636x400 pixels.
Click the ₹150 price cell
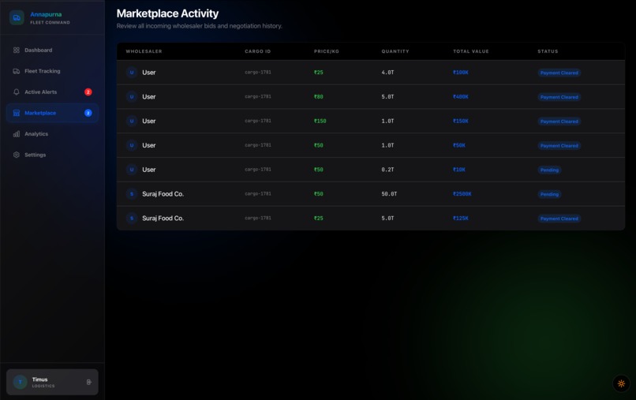point(320,121)
